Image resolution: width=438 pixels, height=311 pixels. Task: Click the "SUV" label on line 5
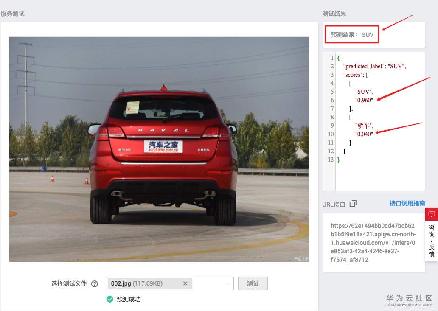[364, 92]
